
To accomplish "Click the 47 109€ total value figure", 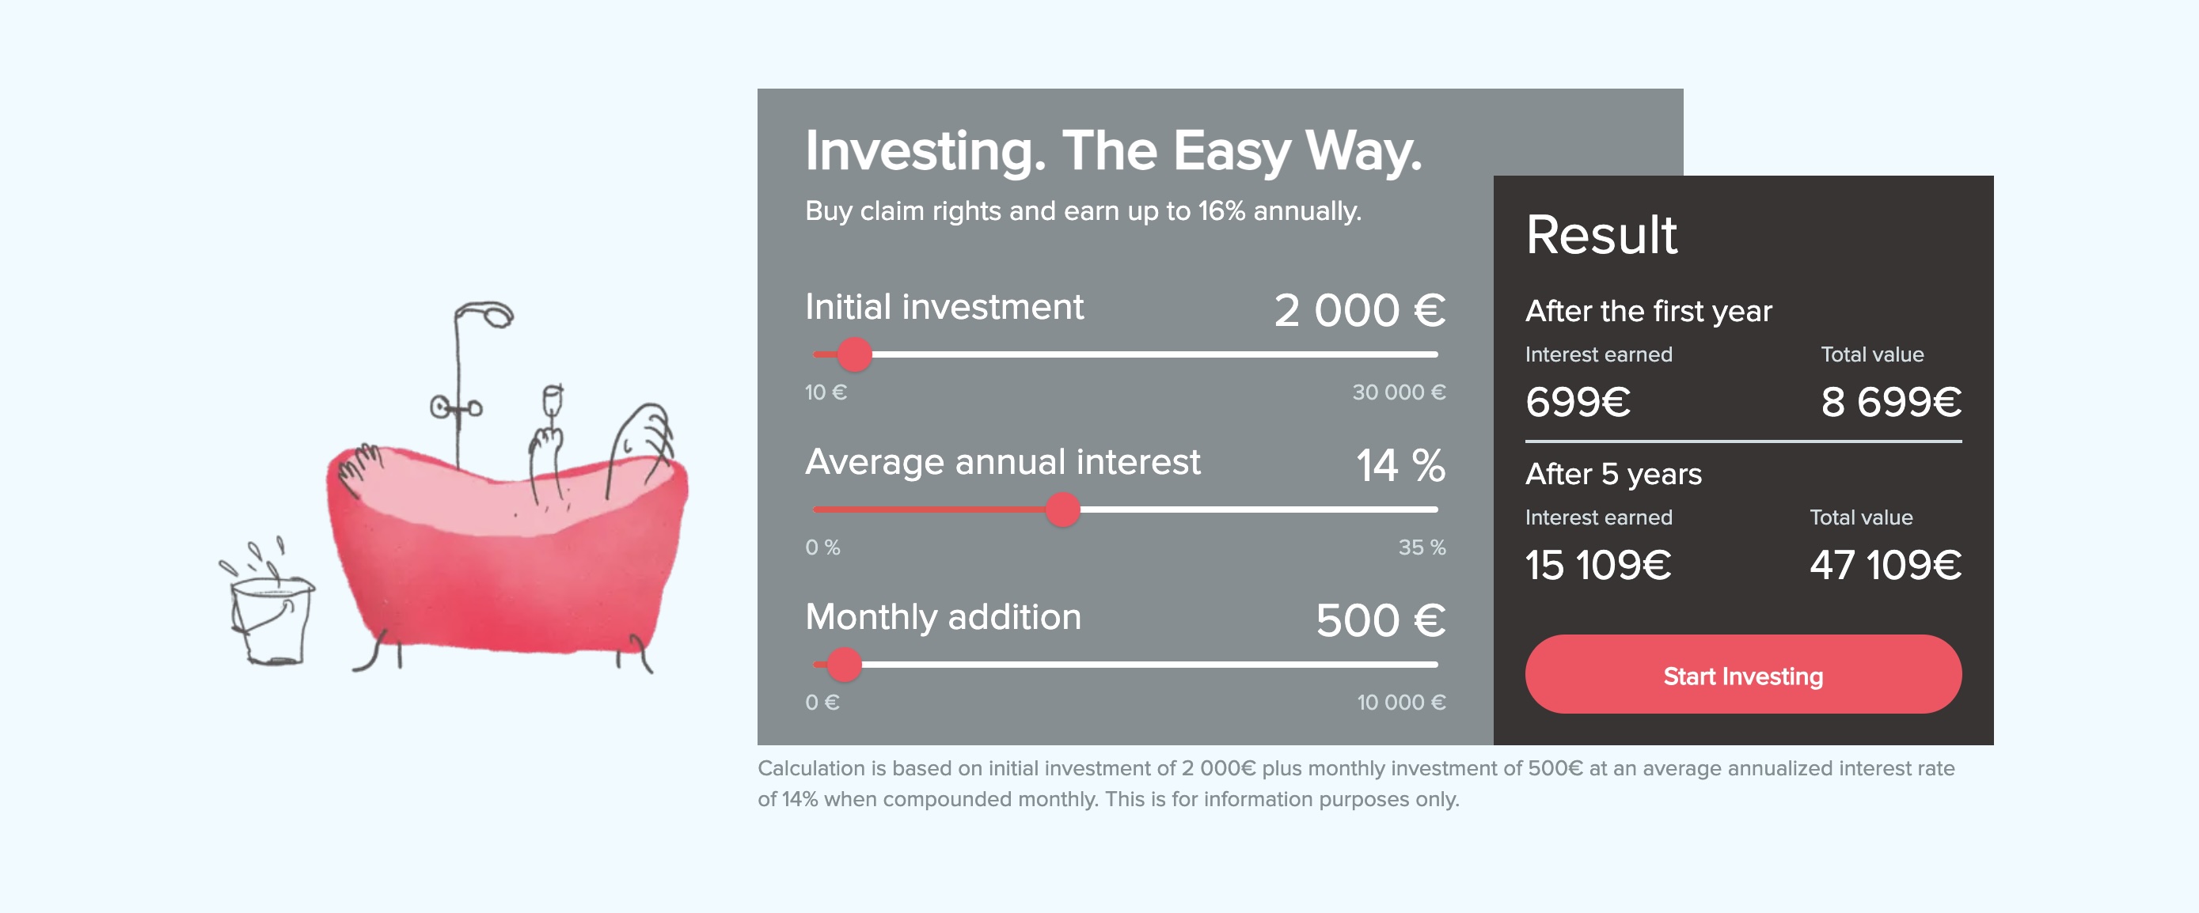I will pyautogui.click(x=1885, y=565).
